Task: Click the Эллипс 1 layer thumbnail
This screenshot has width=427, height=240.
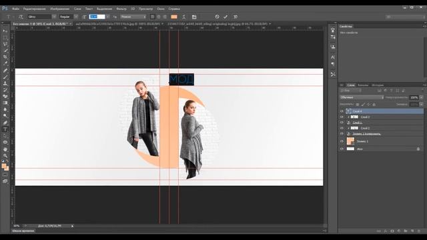Action: tap(350, 141)
